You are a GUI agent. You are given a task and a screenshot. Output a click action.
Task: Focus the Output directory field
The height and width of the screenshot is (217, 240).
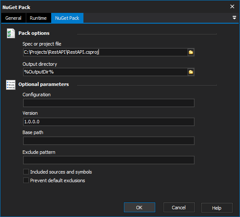(105, 72)
